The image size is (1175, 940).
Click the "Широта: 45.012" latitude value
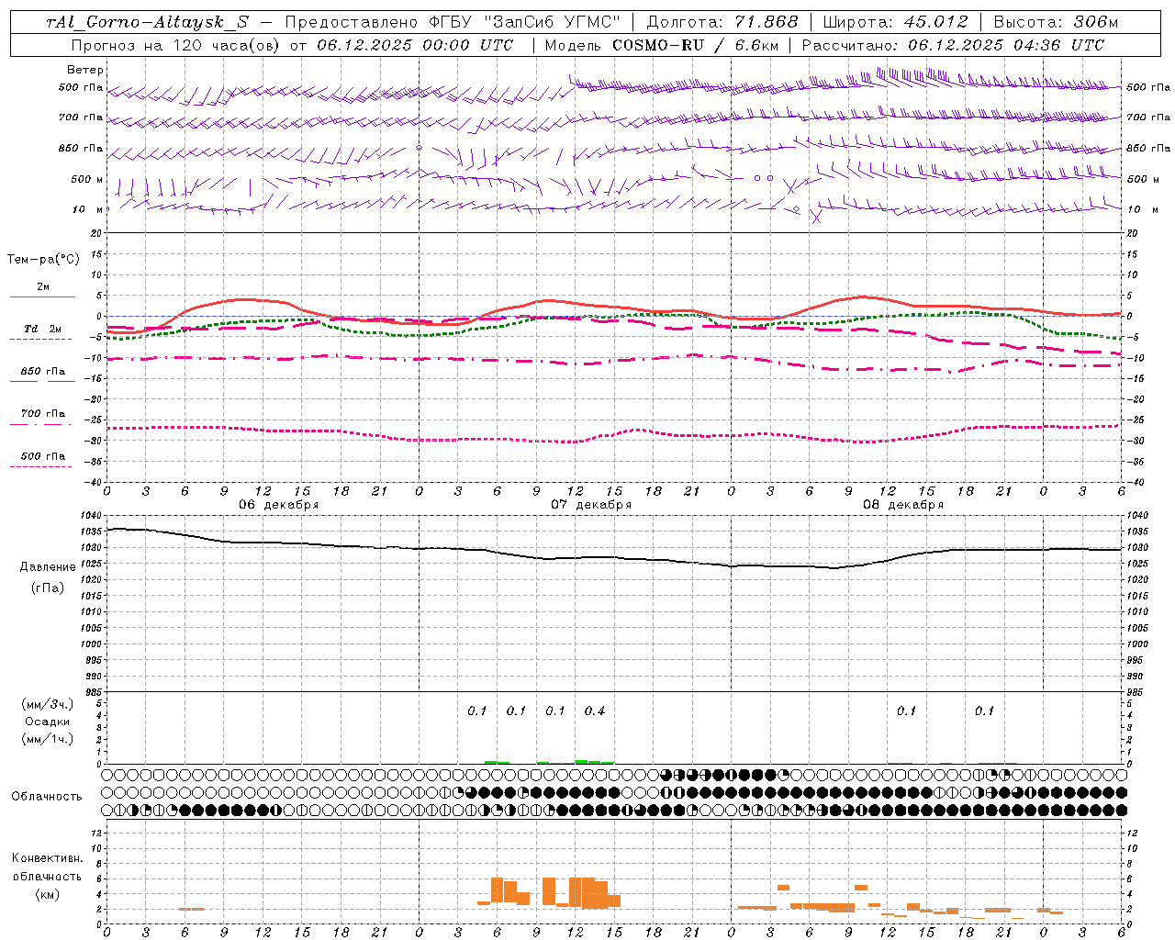coord(896,22)
